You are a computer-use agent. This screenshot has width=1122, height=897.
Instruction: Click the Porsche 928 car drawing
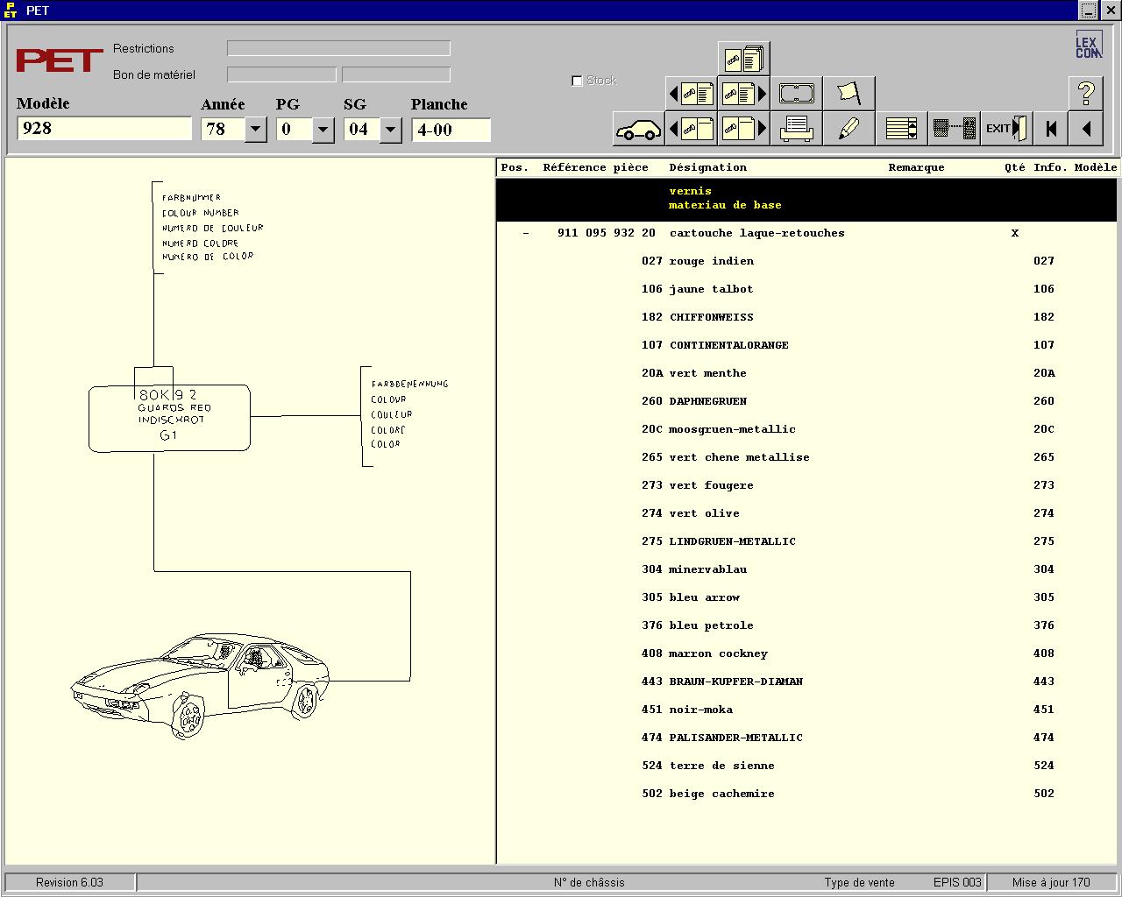coord(200,687)
